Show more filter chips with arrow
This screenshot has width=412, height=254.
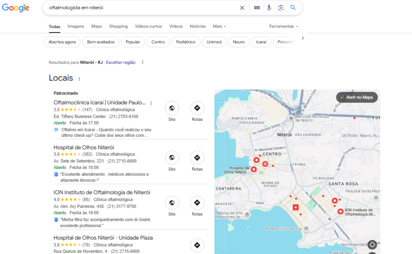(303, 38)
